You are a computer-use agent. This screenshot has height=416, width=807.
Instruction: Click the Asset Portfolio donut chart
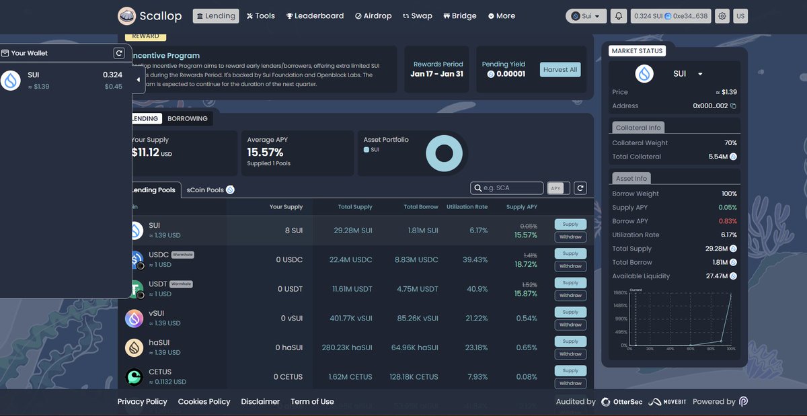pos(444,153)
